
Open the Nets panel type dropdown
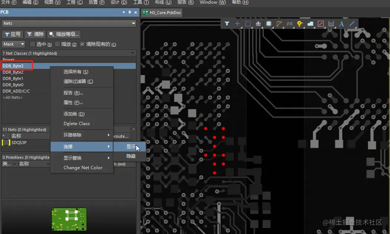pyautogui.click(x=69, y=23)
